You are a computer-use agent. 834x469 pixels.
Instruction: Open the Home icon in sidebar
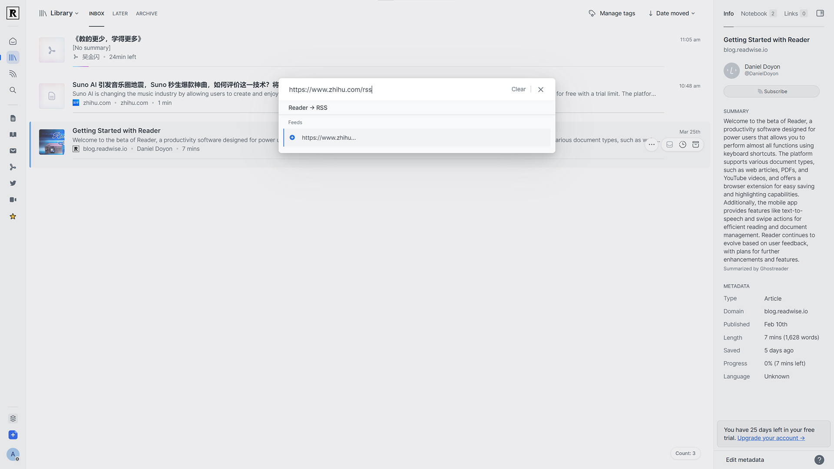pyautogui.click(x=13, y=41)
